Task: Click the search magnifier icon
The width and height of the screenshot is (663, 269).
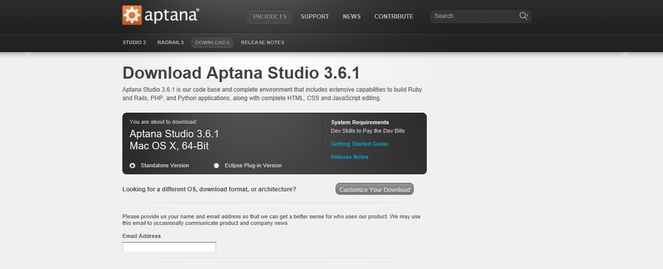Action: click(x=523, y=16)
